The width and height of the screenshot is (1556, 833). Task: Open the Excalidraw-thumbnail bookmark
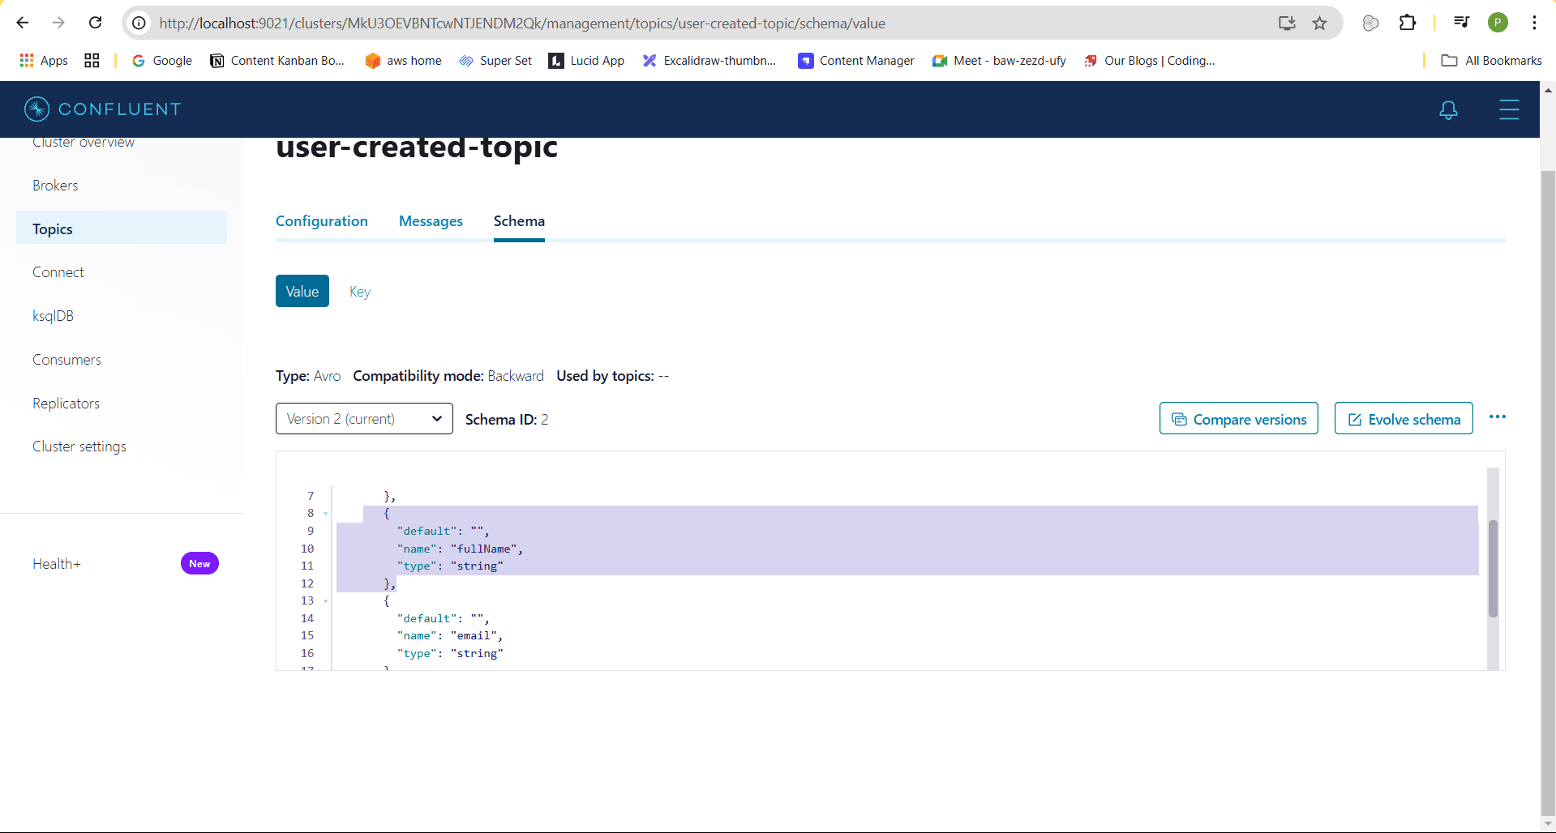[x=709, y=61]
